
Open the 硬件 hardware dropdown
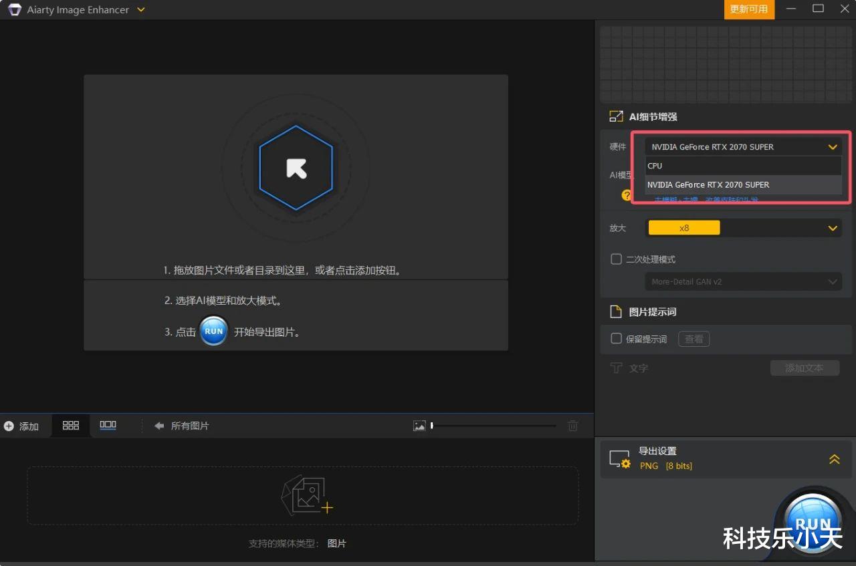coord(743,147)
